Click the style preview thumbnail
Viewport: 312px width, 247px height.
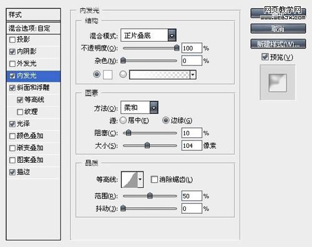[278, 83]
